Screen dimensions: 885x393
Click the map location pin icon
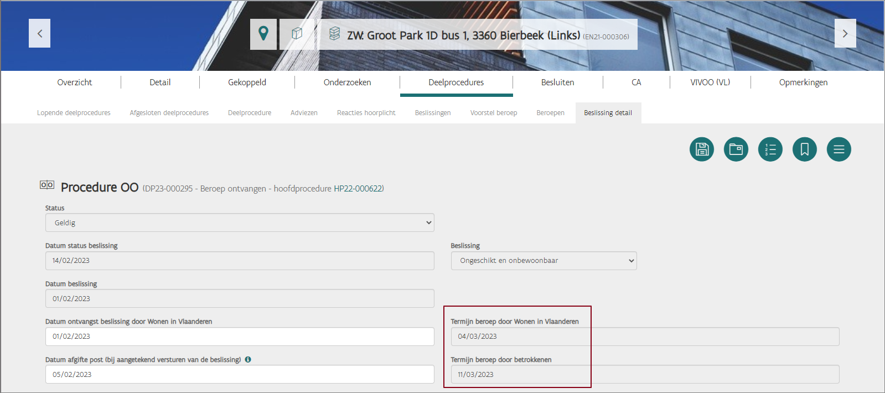click(263, 34)
